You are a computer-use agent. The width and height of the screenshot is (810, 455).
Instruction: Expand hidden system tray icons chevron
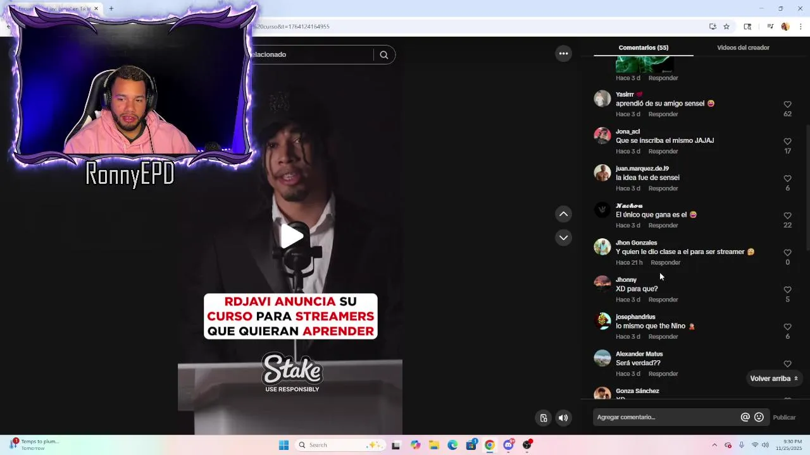tap(714, 445)
